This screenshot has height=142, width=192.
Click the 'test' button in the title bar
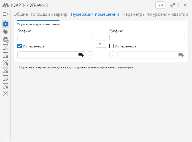[160, 5]
